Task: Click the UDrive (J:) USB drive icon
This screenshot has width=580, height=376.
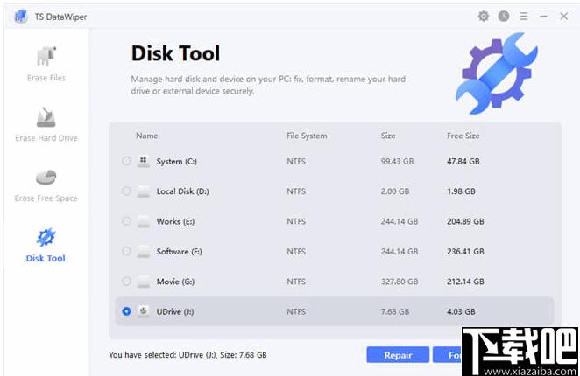Action: (144, 311)
